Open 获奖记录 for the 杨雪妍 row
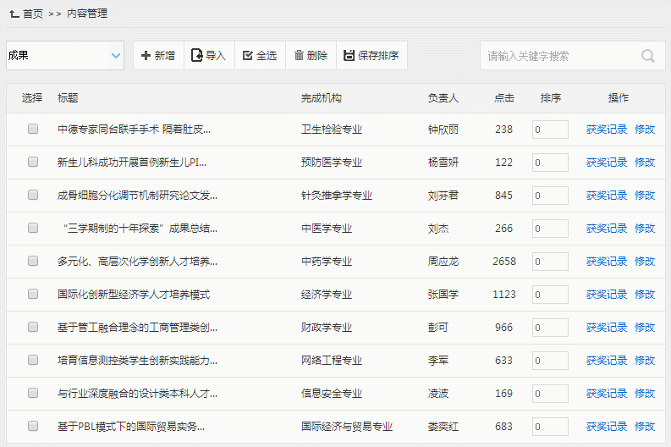Screen dimensions: 671x447 [606, 163]
